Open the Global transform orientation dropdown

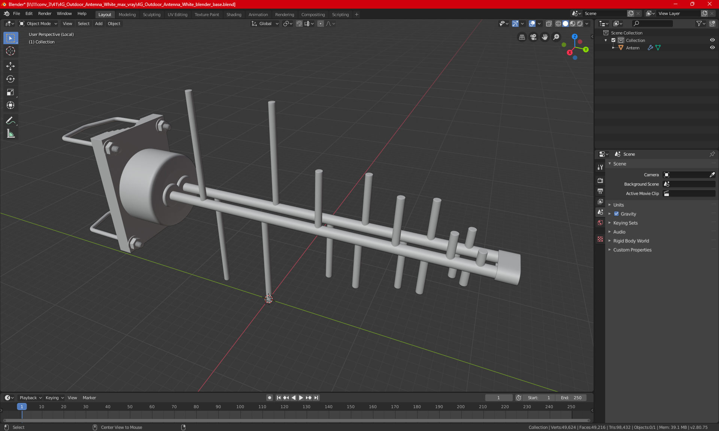click(265, 24)
